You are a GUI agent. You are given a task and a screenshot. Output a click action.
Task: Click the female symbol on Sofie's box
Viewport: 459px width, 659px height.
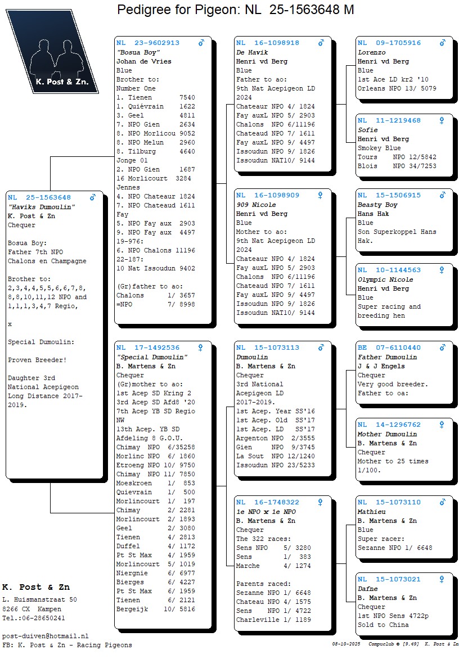[x=442, y=120]
